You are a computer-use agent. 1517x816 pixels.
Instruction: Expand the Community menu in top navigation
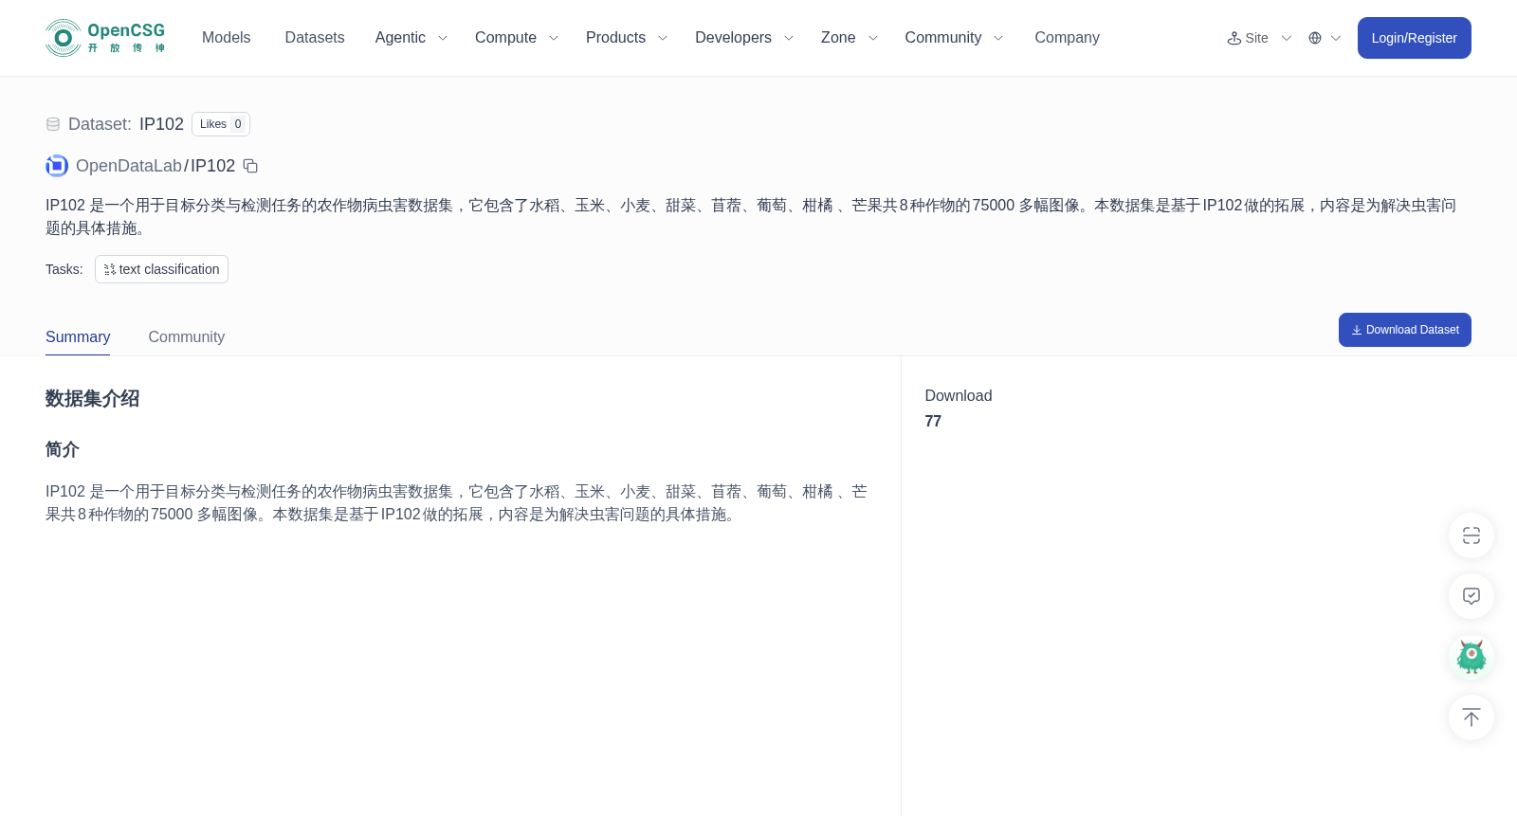[x=954, y=38]
